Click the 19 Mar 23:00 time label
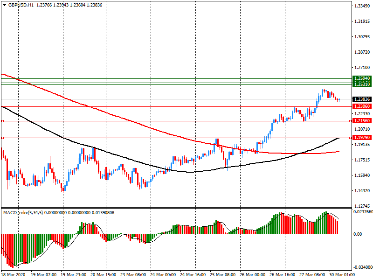Screen dimensions: 373x280 coord(74,275)
